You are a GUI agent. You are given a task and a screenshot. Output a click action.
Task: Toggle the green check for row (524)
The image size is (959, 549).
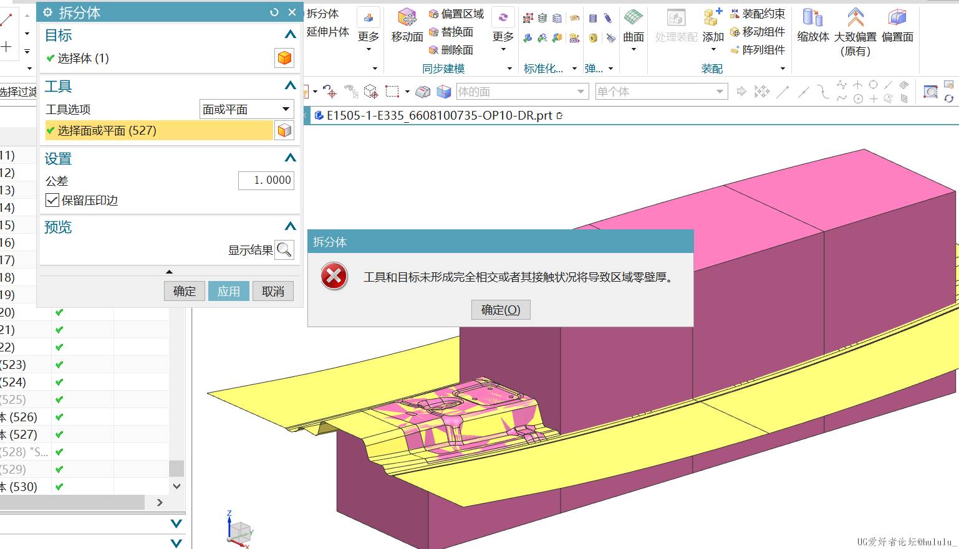(x=59, y=382)
